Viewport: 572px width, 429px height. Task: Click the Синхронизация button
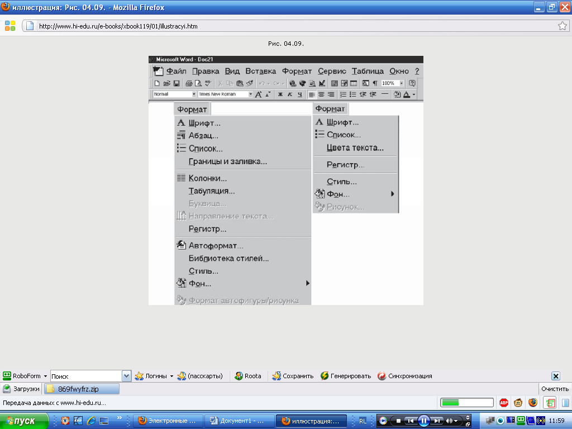[x=404, y=376]
